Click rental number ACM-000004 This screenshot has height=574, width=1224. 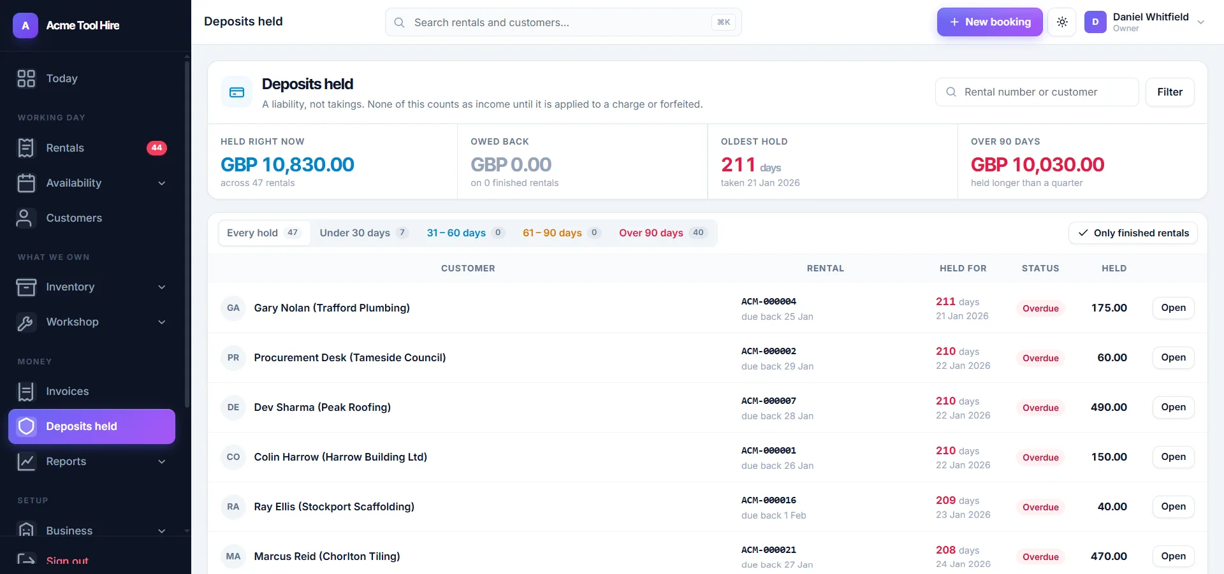pos(769,301)
